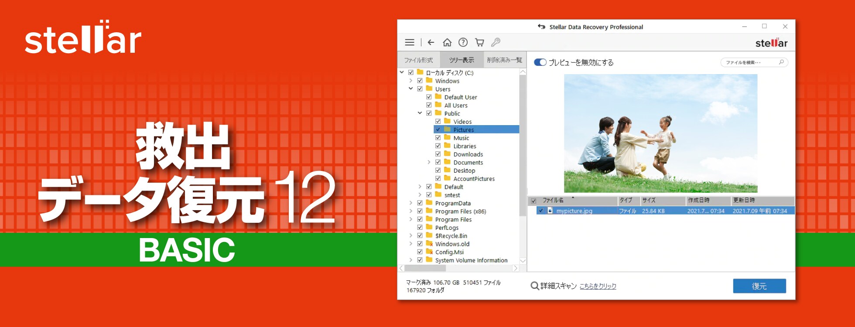Click the folder icon for ローカル ディスク (C:)
The width and height of the screenshot is (855, 327).
421,72
